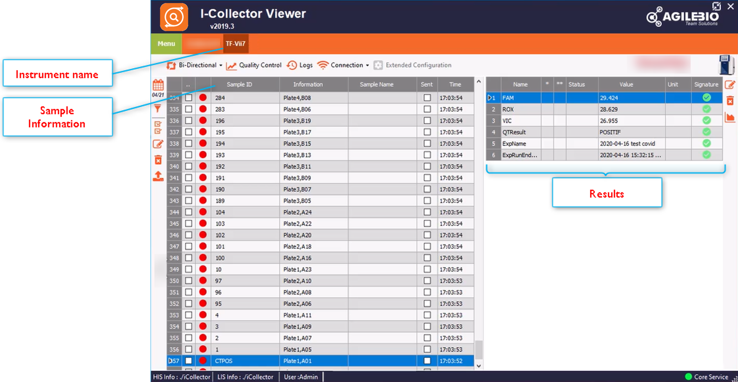Toggle the Sent checkbox for sample 195

tap(427, 132)
